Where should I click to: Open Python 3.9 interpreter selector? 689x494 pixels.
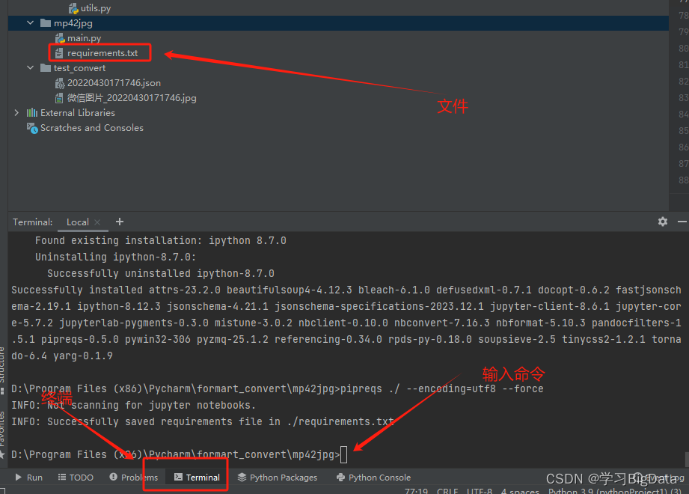point(615,490)
